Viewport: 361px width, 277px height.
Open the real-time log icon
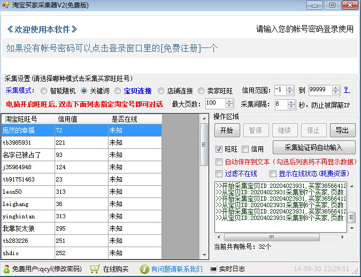coord(213,269)
